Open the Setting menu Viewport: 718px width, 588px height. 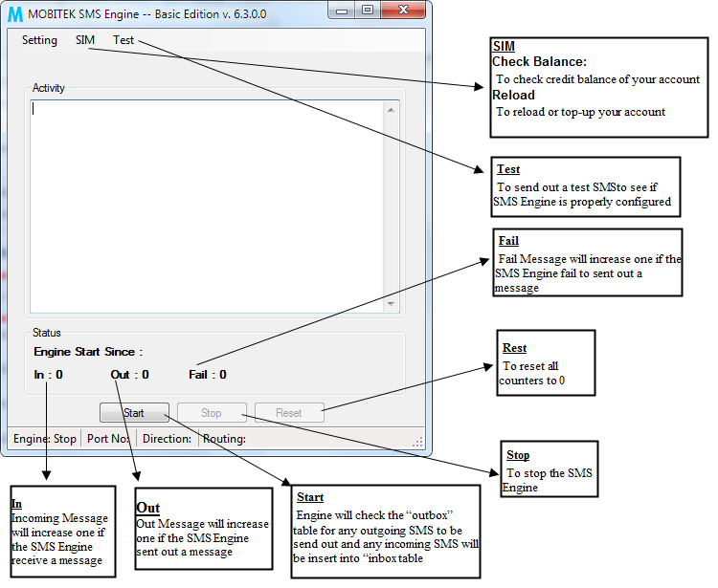[x=40, y=40]
